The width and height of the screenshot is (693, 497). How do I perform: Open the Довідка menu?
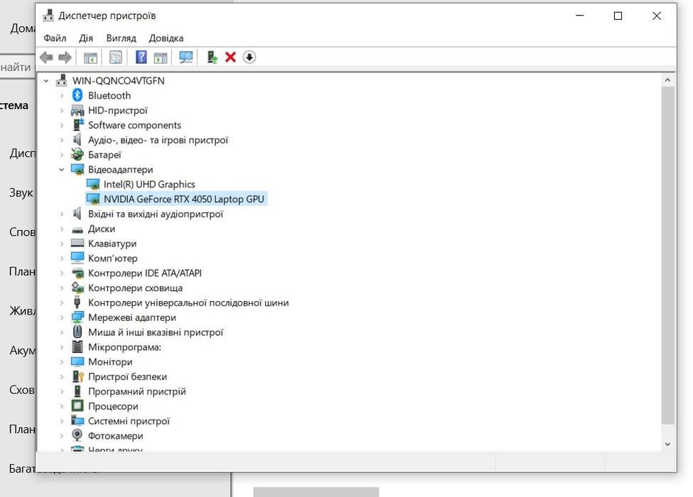pyautogui.click(x=166, y=38)
